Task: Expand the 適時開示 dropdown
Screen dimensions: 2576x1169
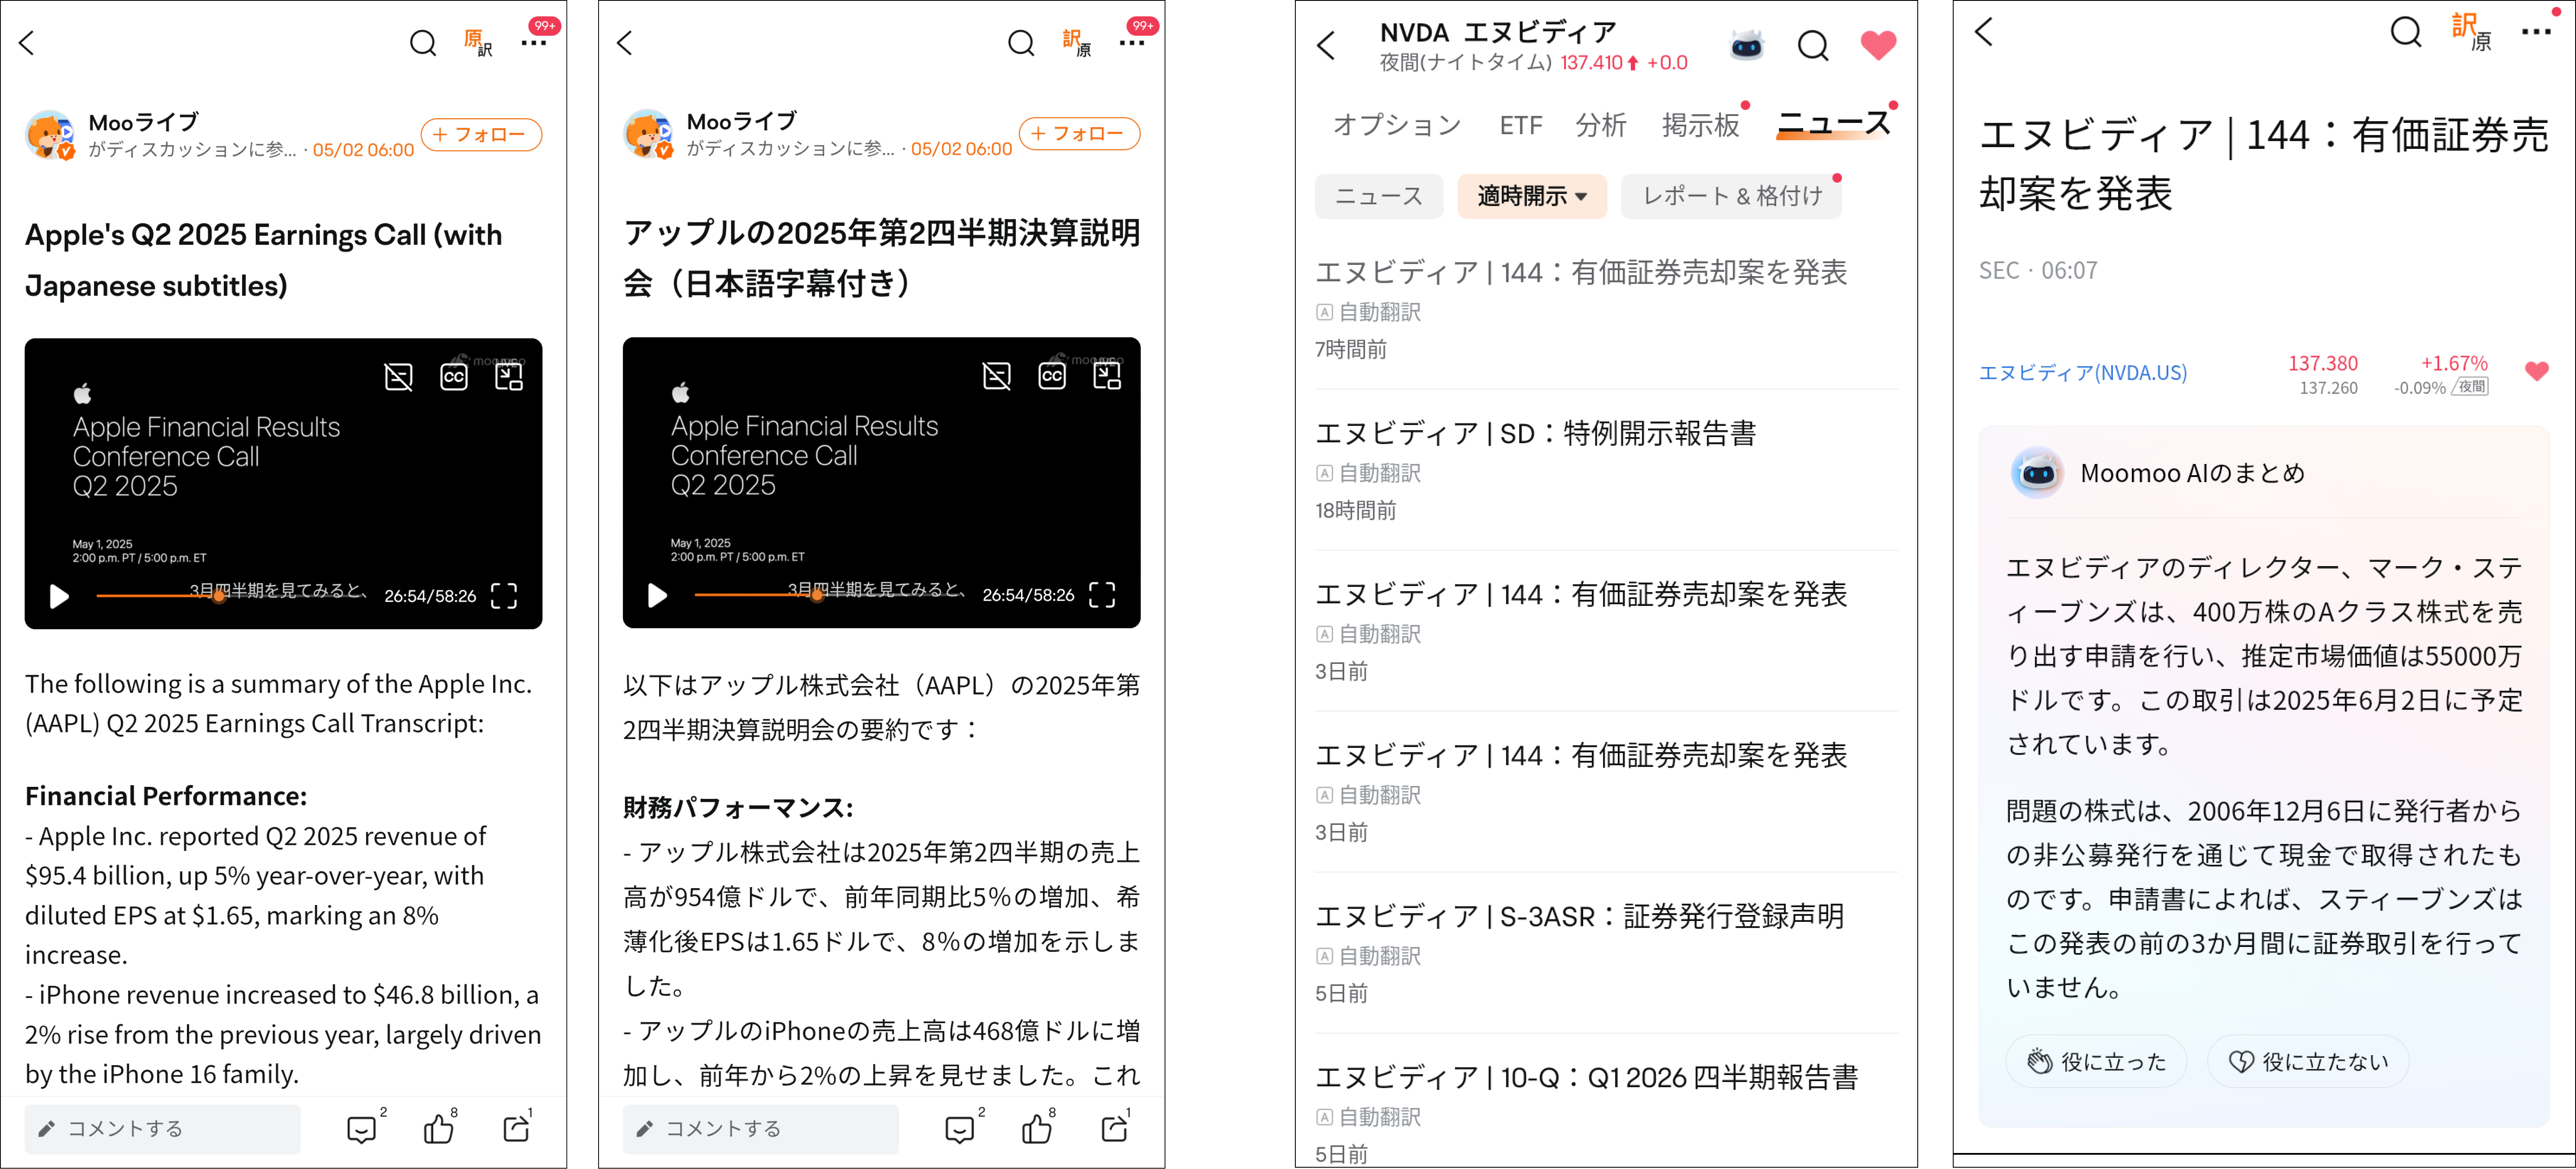Action: pos(1532,196)
